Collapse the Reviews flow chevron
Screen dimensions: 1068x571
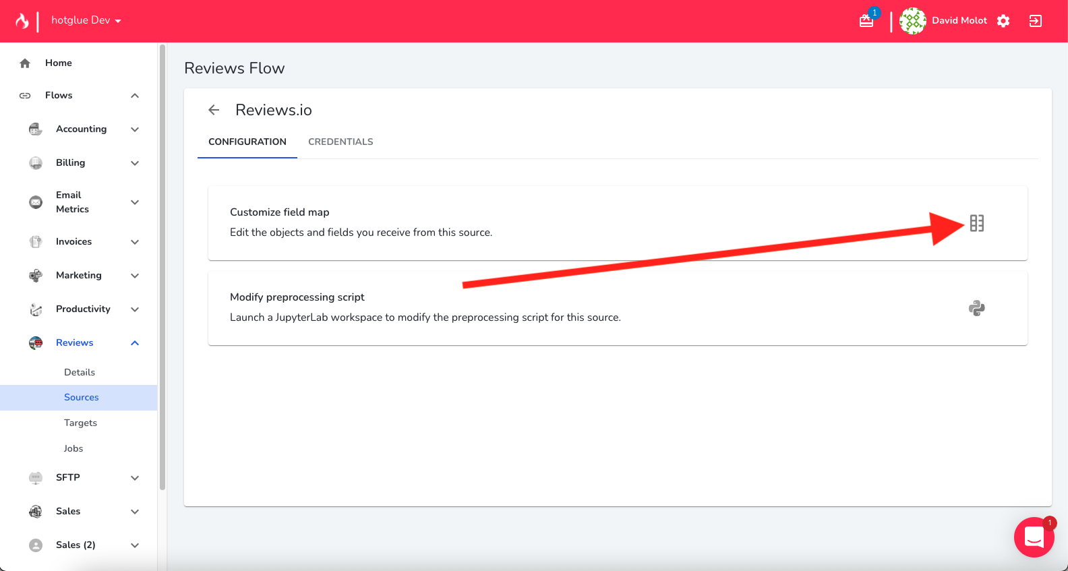135,343
